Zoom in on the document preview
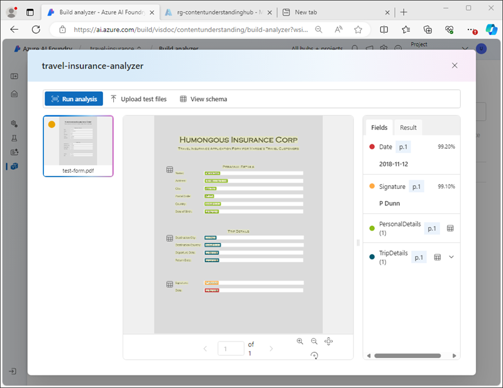Image resolution: width=503 pixels, height=388 pixels. coord(300,341)
